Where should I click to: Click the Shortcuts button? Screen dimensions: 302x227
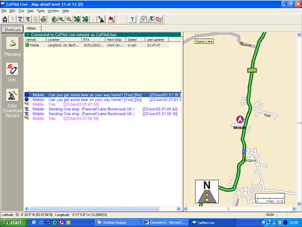[x=13, y=30]
